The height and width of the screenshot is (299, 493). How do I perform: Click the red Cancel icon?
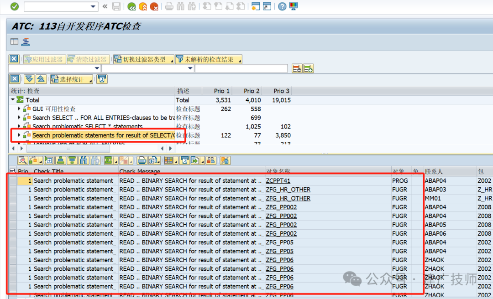154,6
